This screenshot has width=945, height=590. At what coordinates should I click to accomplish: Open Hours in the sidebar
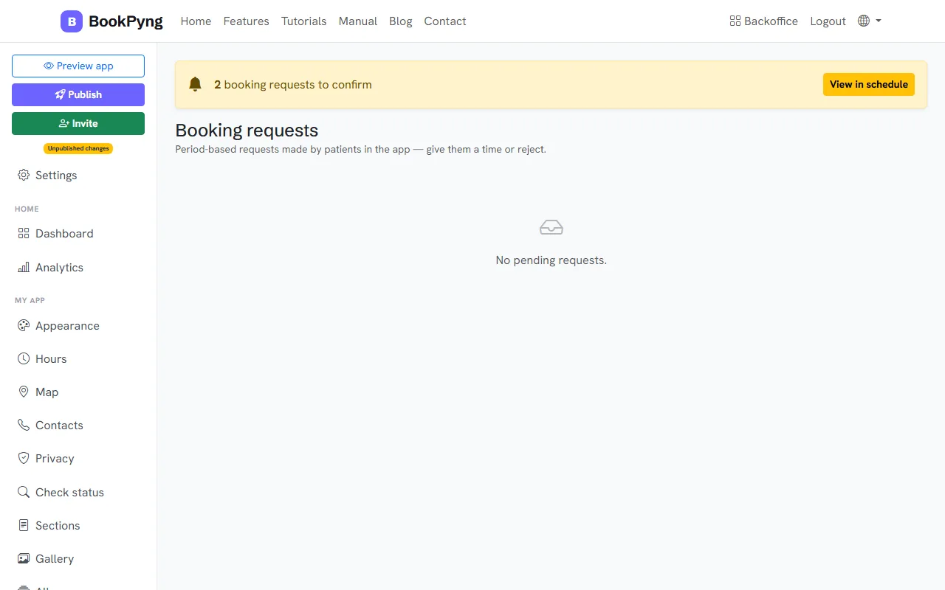[78, 358]
